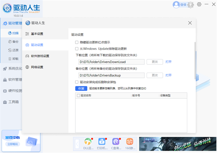
Task: Switch to 网络设置 tab
Action: pos(45,67)
